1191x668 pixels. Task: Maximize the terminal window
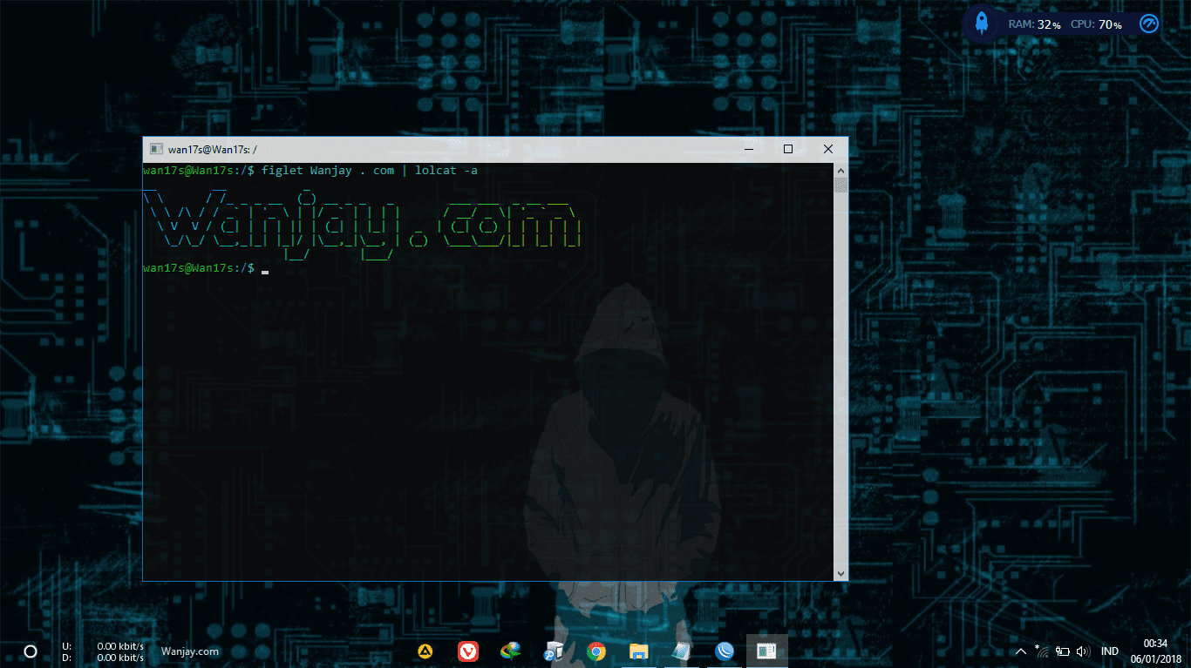787,149
